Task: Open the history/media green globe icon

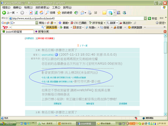Action: (76, 13)
